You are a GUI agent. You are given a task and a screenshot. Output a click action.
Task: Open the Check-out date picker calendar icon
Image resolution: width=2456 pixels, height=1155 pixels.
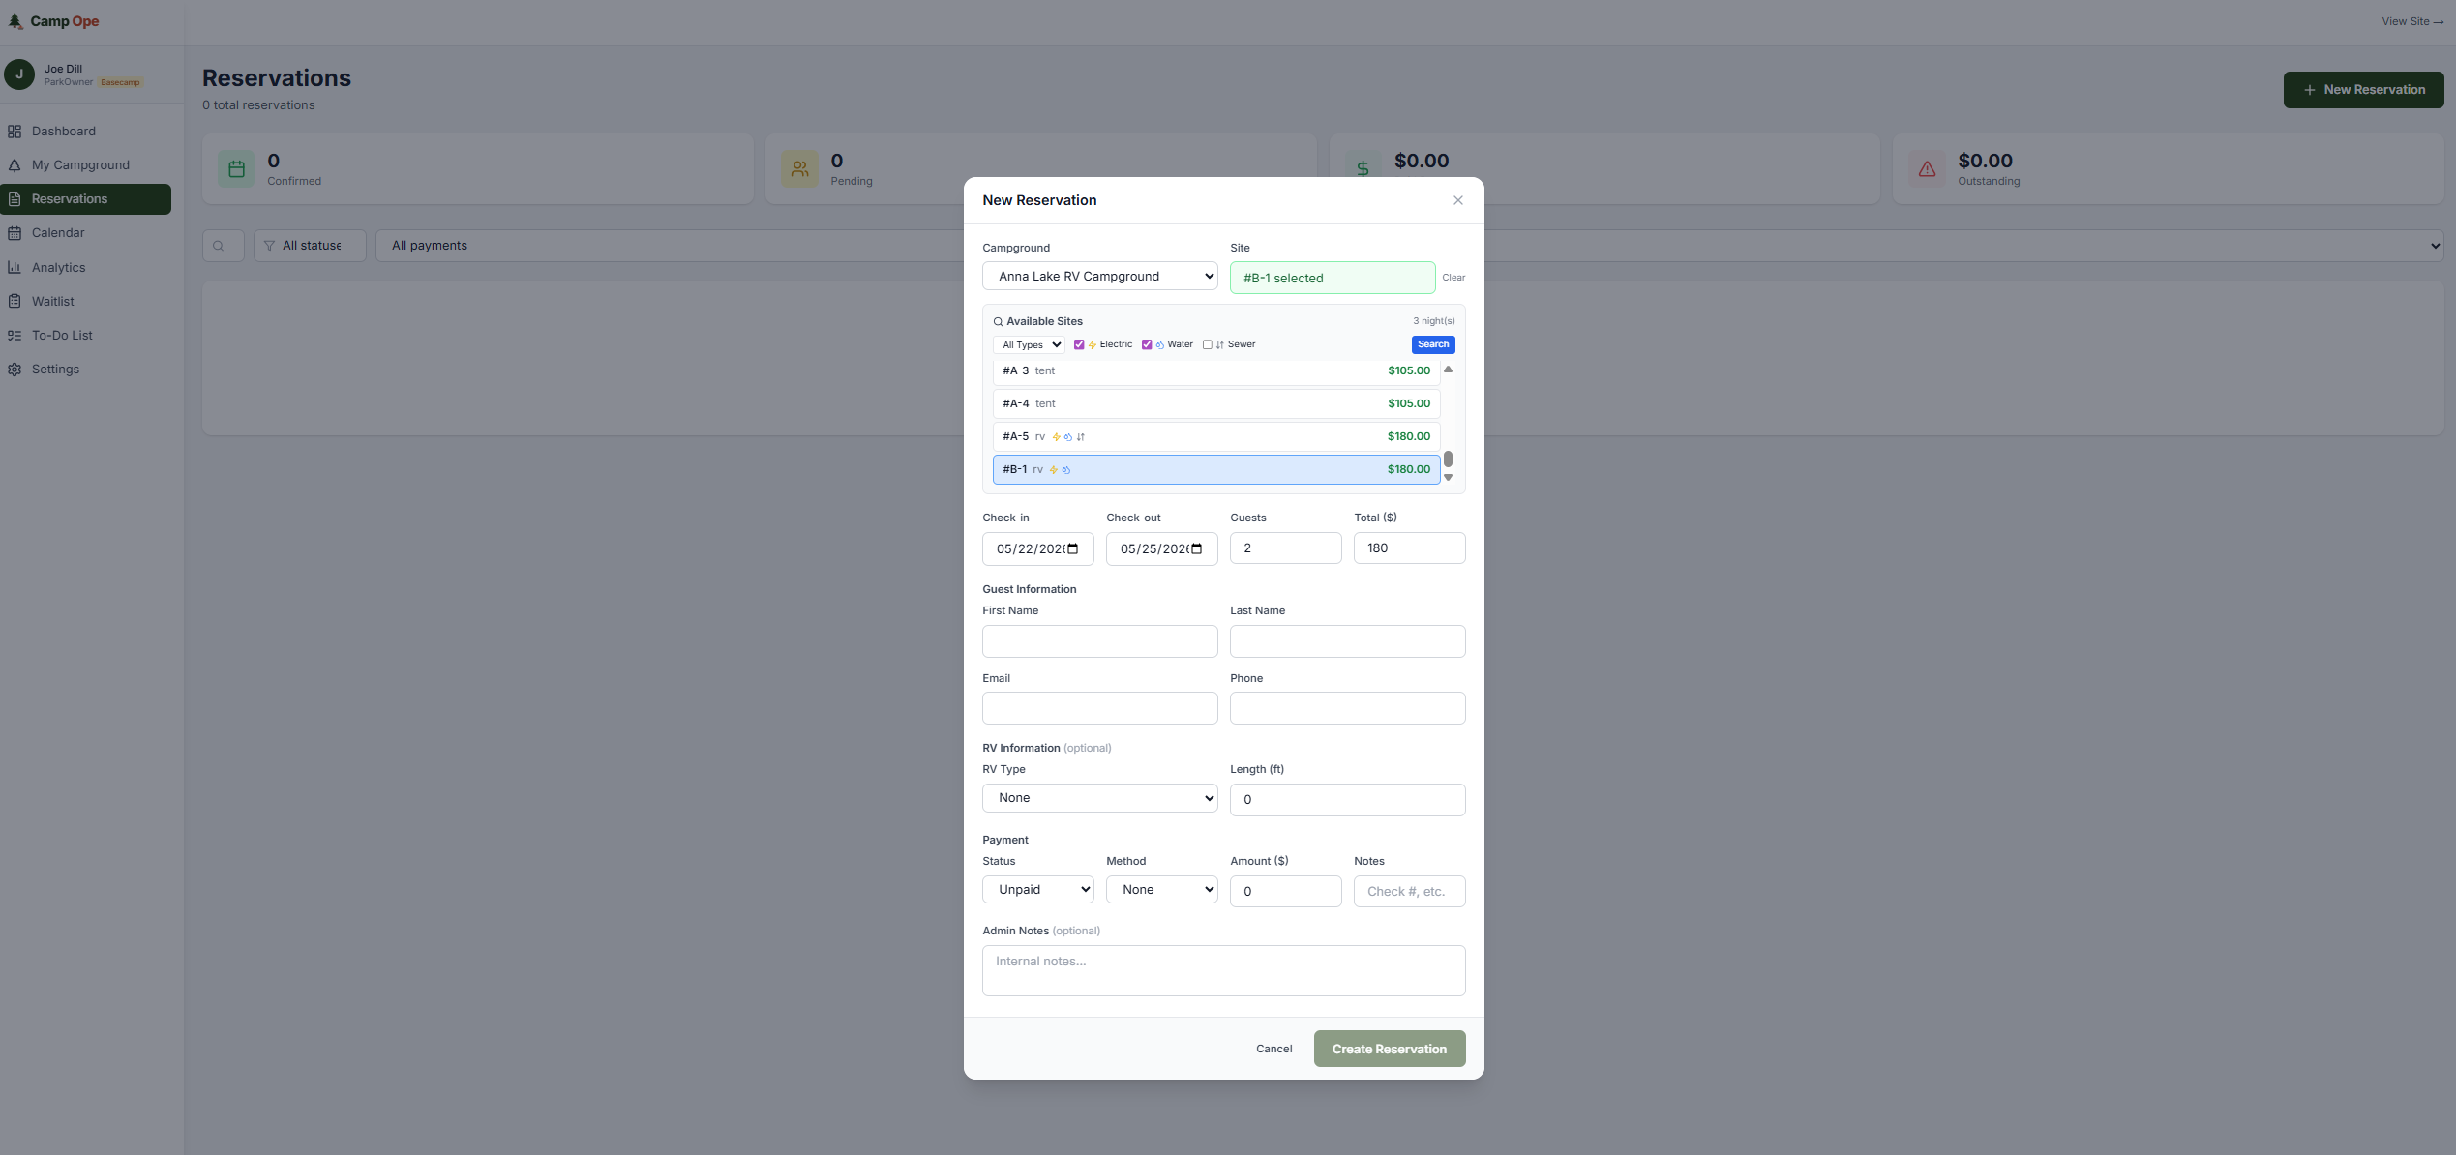(1196, 548)
